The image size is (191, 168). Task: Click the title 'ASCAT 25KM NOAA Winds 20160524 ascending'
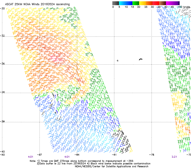click(37, 4)
